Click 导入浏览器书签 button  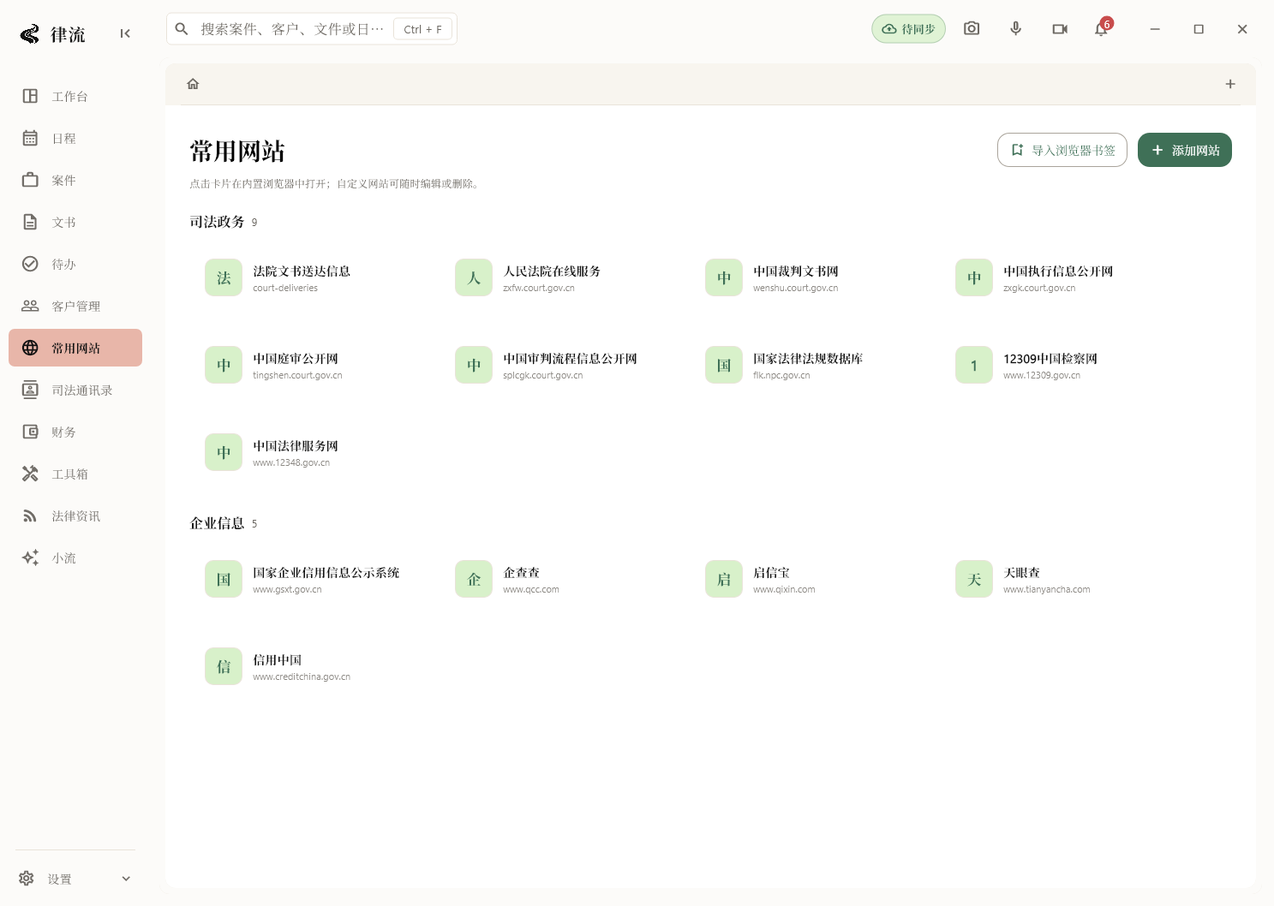pos(1062,150)
